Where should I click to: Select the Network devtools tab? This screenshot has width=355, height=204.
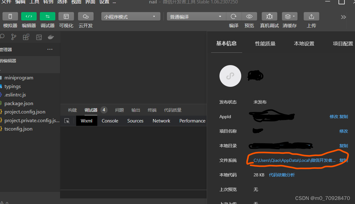click(x=161, y=121)
